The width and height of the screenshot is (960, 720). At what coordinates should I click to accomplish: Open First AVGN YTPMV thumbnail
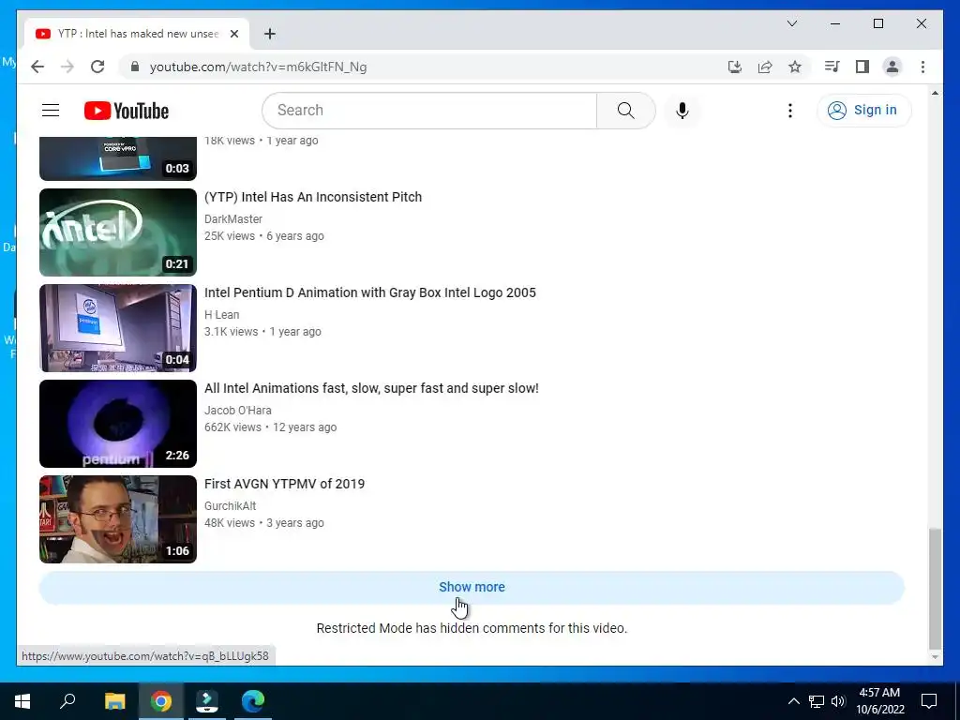click(117, 518)
